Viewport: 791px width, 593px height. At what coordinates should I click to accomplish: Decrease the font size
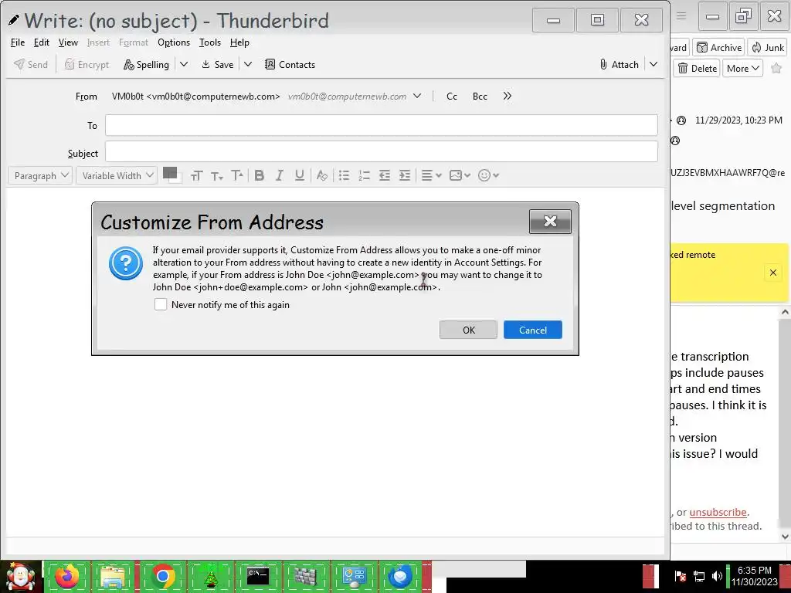217,175
